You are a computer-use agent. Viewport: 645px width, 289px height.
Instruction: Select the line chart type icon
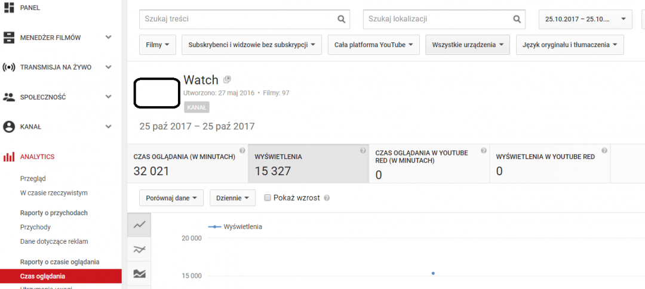pyautogui.click(x=139, y=225)
